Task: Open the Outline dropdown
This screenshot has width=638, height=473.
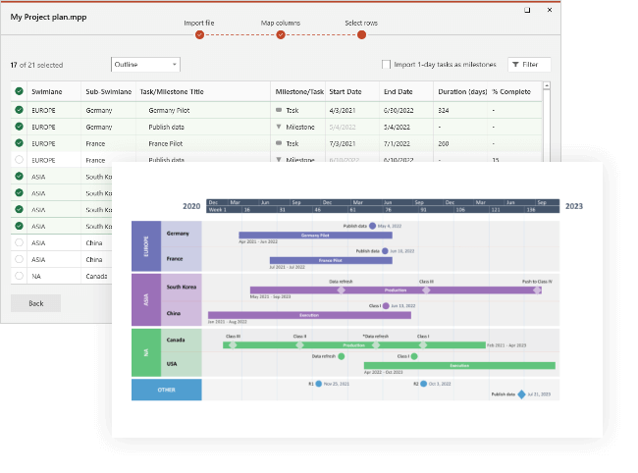Action: click(x=145, y=65)
